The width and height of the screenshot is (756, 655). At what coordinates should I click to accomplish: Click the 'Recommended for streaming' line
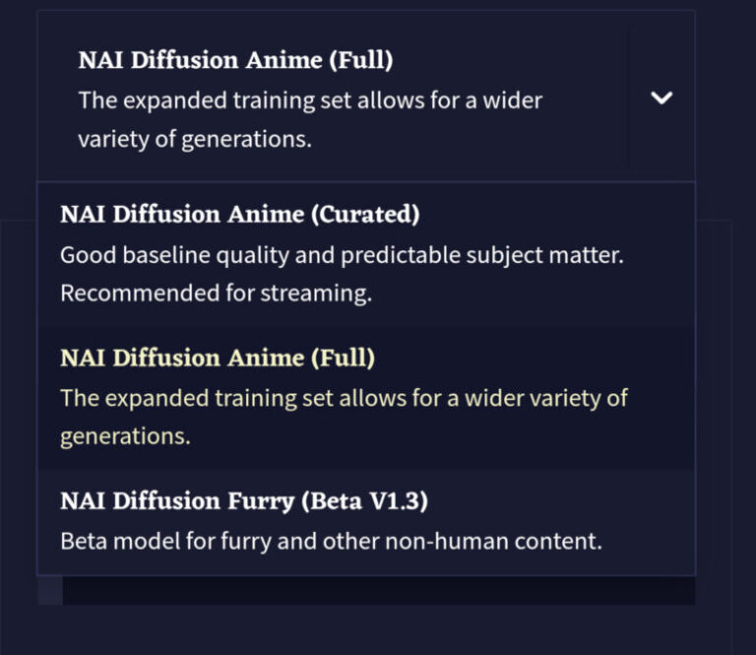tap(216, 294)
